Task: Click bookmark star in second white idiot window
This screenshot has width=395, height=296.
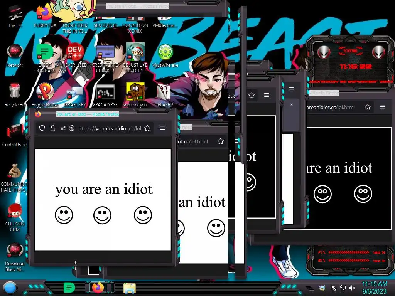Action: coord(221,141)
